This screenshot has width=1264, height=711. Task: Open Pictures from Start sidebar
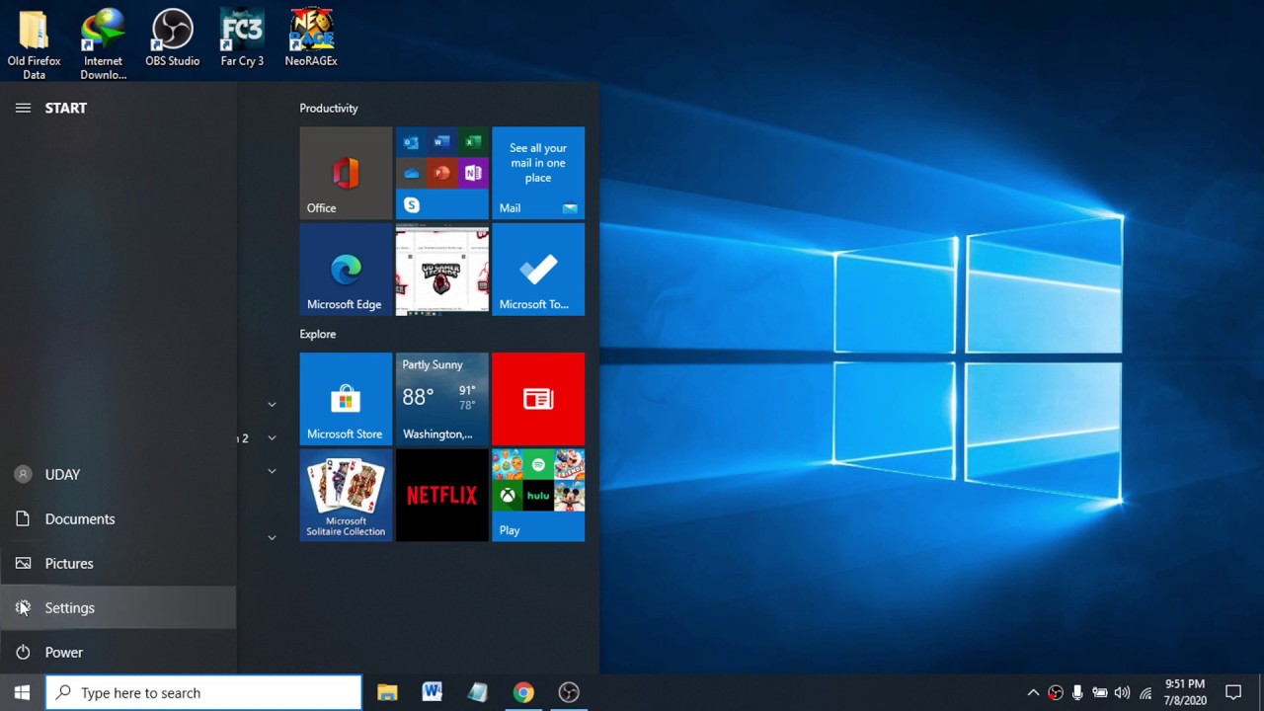(118, 564)
